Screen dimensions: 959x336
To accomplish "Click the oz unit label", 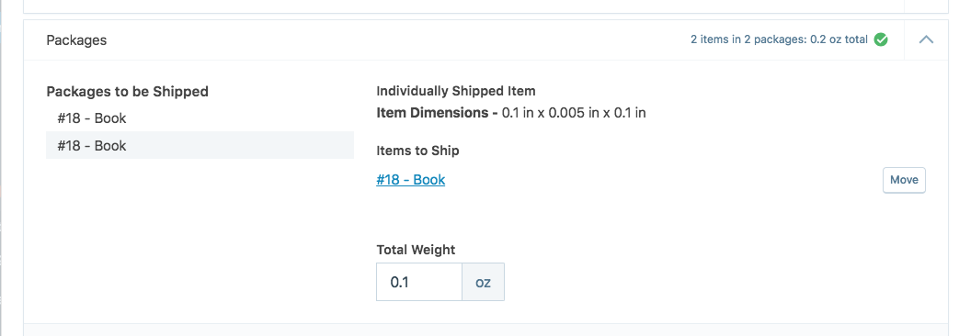I will (x=483, y=282).
